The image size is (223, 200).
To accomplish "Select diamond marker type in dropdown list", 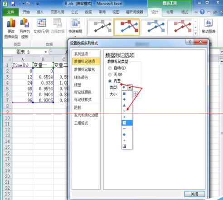I will (124, 99).
